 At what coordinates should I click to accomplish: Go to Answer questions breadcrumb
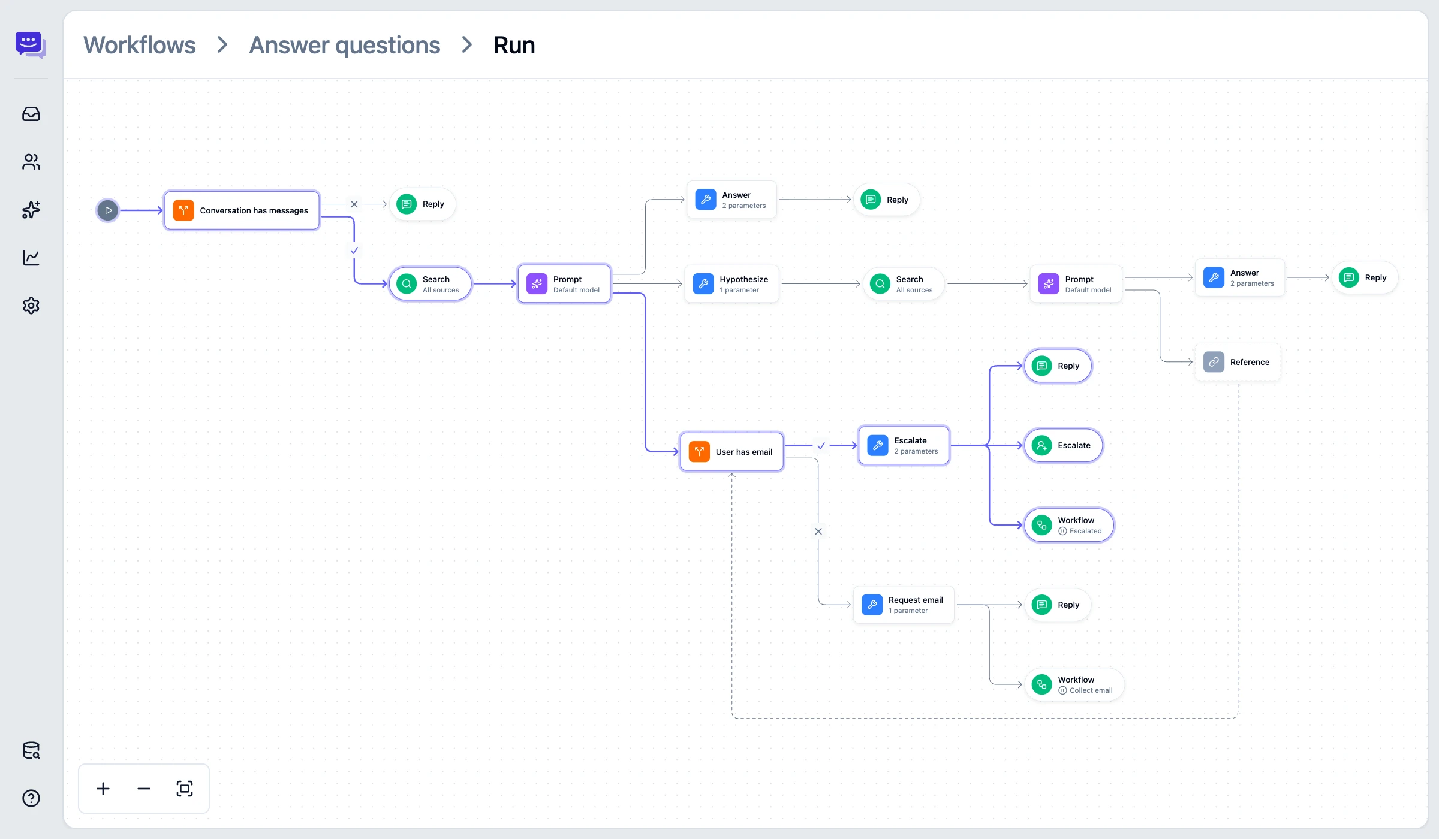coord(345,45)
